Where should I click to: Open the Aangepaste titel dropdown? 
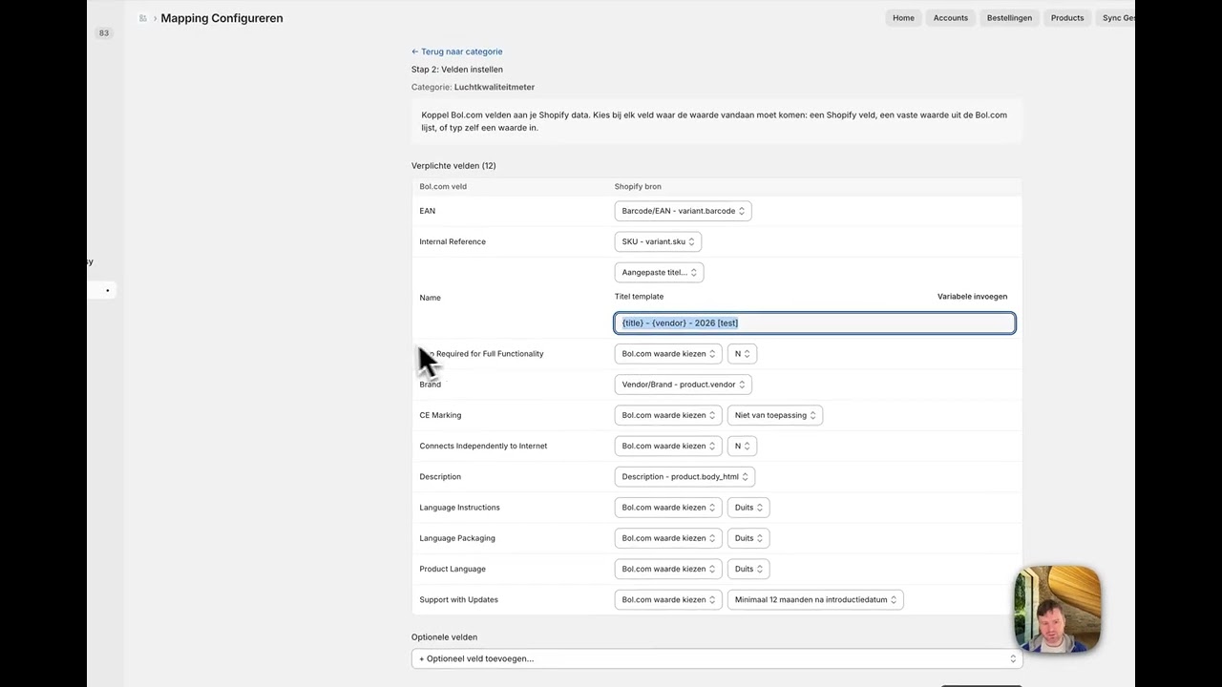pos(659,272)
